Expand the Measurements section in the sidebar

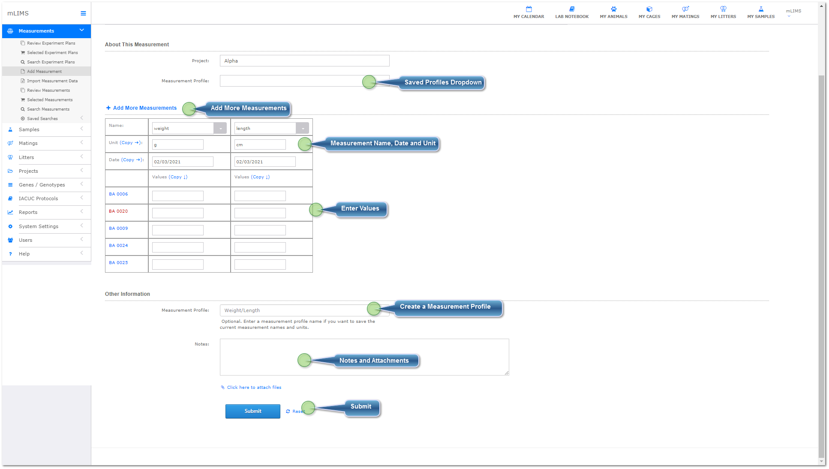(45, 31)
